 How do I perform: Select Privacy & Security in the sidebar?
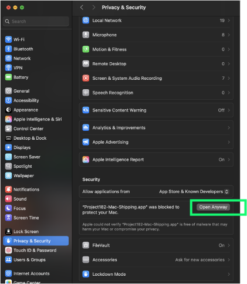tap(36, 241)
